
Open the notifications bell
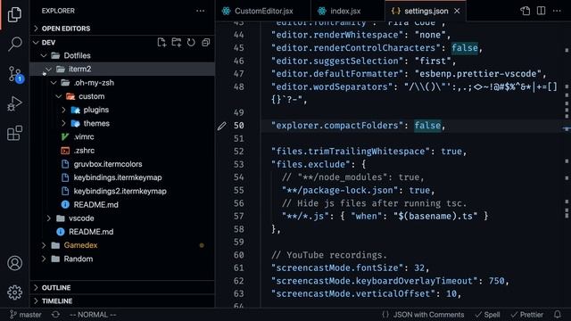click(557, 315)
